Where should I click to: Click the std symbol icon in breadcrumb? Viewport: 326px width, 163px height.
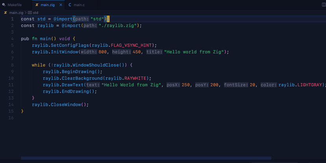tap(30, 13)
